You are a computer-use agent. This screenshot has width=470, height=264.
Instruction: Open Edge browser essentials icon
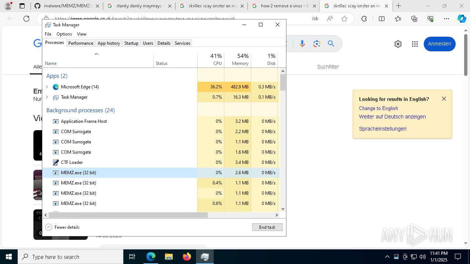431,19
